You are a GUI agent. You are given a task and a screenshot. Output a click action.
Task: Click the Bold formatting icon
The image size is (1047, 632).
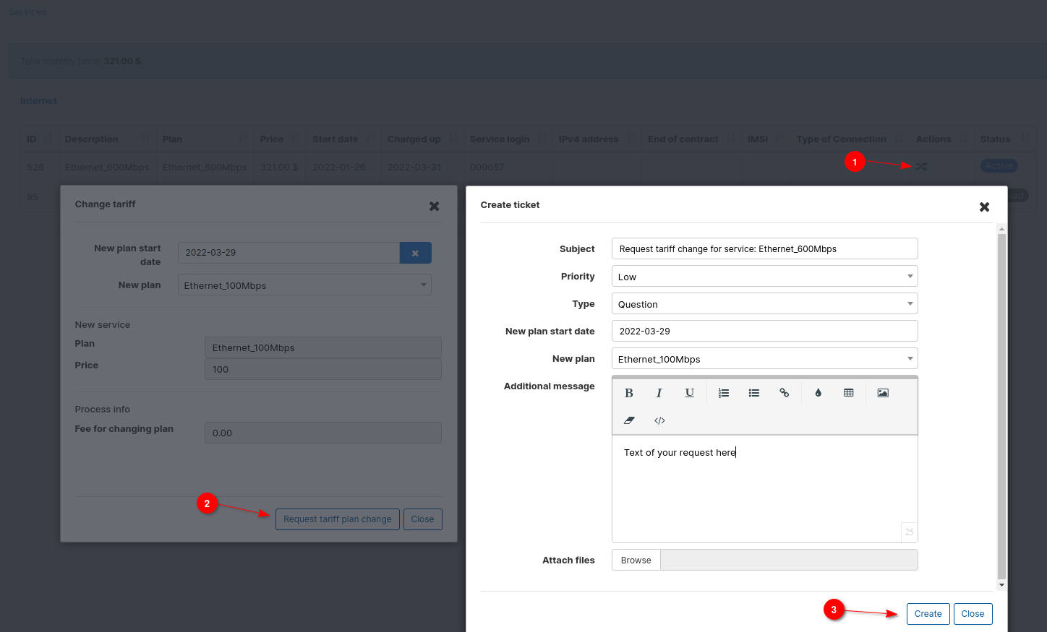pos(628,393)
